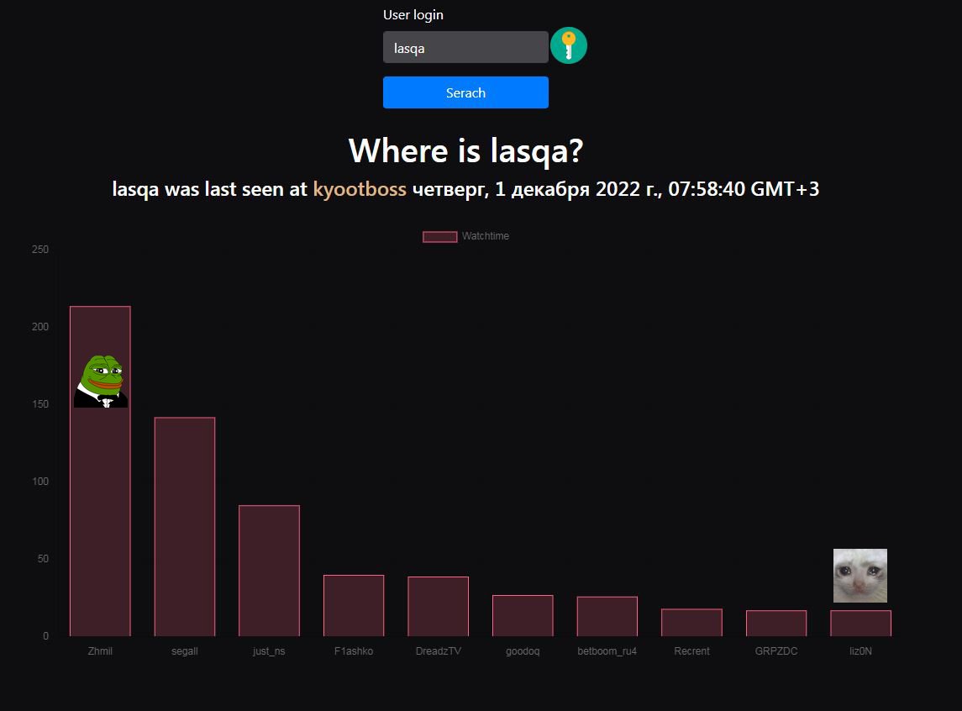Focus the User login input field

point(465,48)
